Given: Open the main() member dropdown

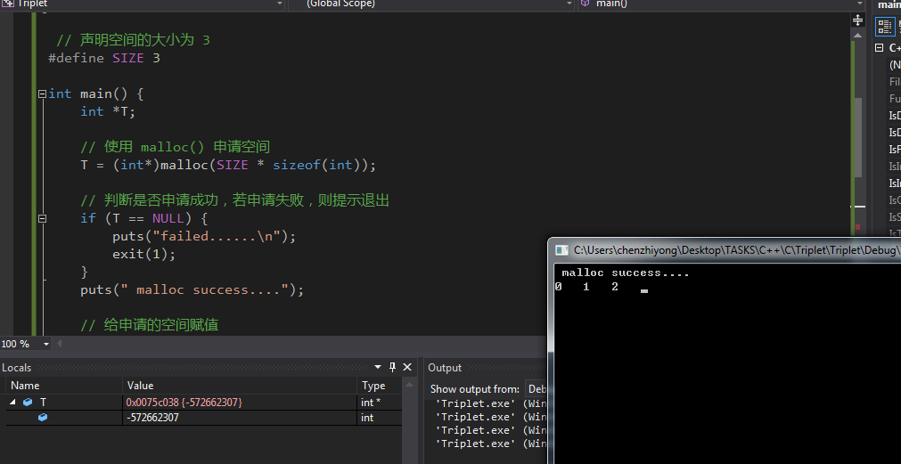Looking at the screenshot, I should coord(860,4).
